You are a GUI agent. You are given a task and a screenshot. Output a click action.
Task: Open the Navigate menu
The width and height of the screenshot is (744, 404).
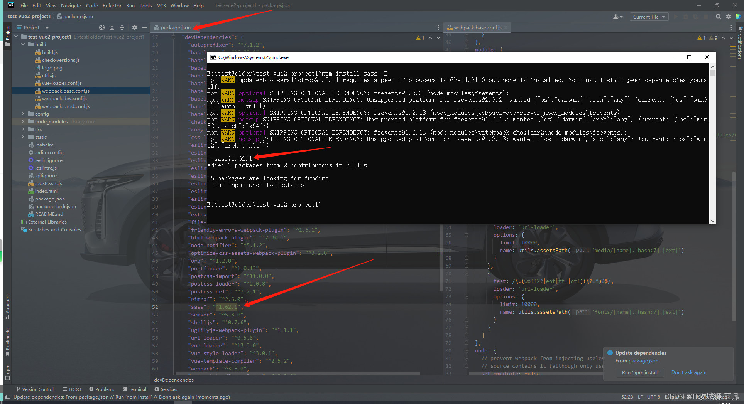[x=71, y=5]
